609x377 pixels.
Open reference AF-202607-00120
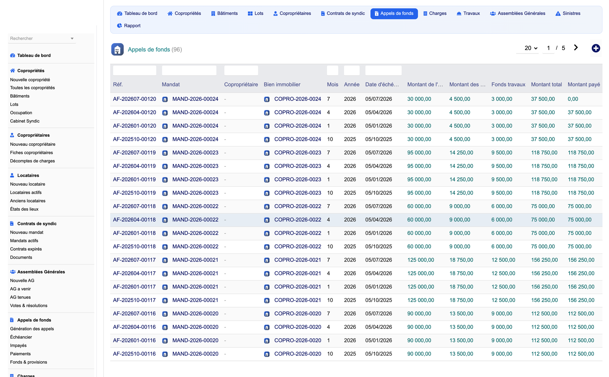click(135, 99)
